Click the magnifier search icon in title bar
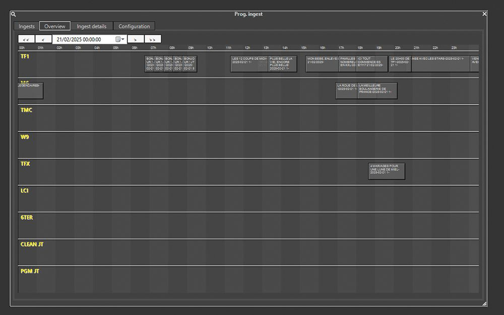Screen dimensions: 504x315 click(14, 15)
